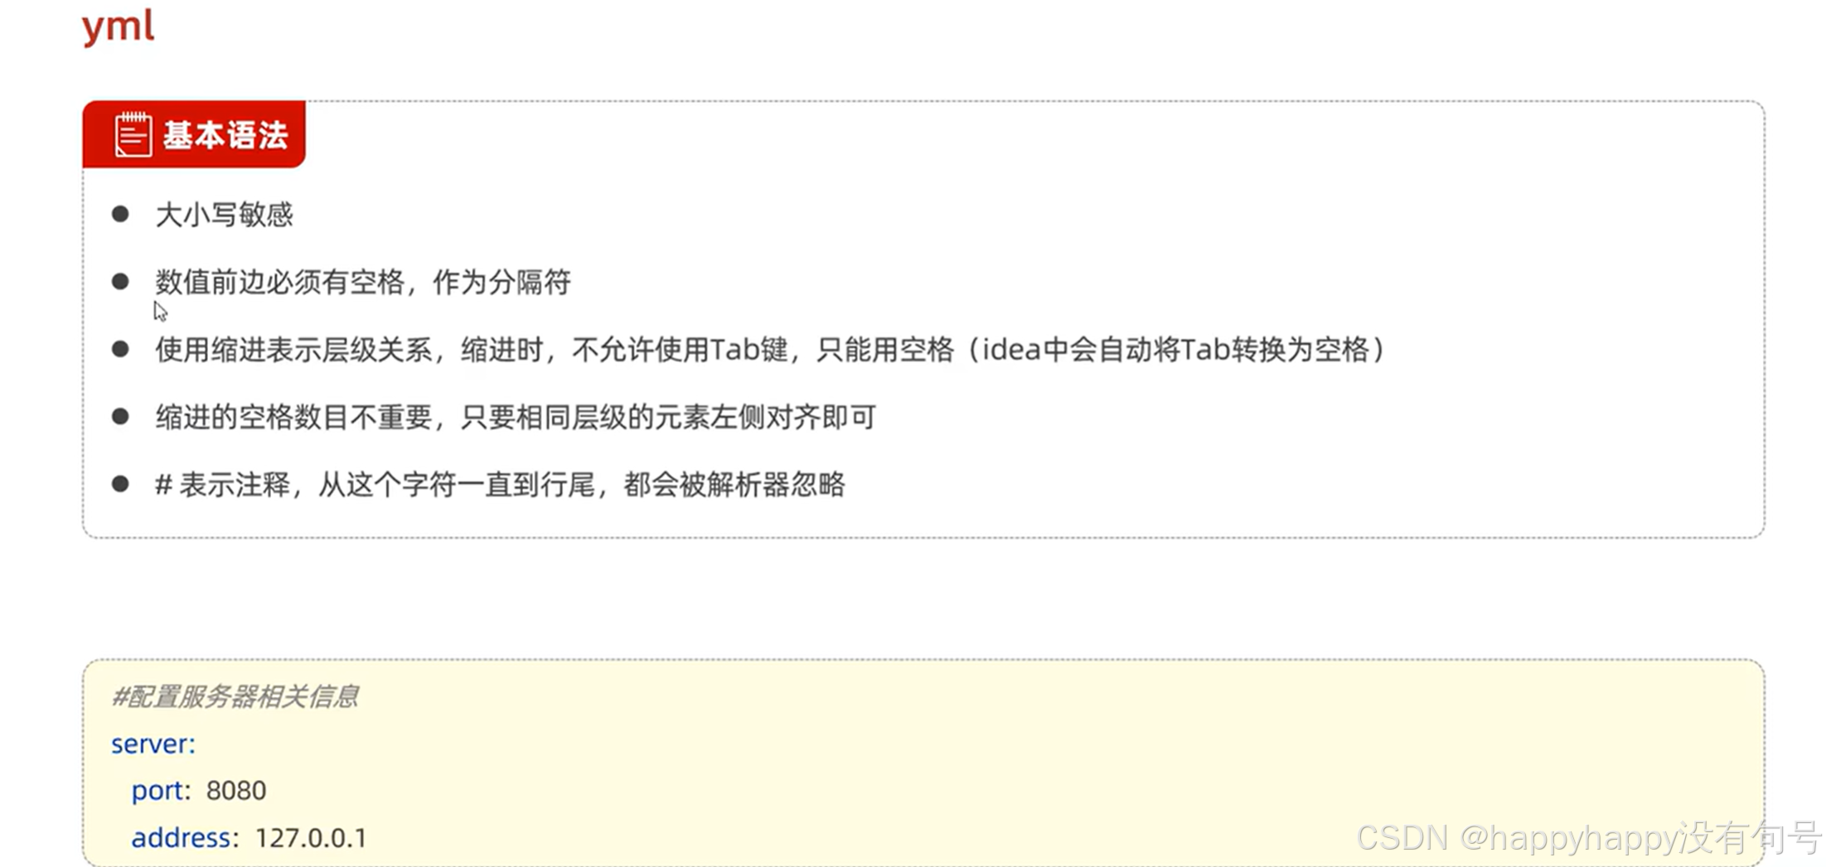
Task: Click the bullet dot before 数值前边必须有空格
Action: (120, 282)
